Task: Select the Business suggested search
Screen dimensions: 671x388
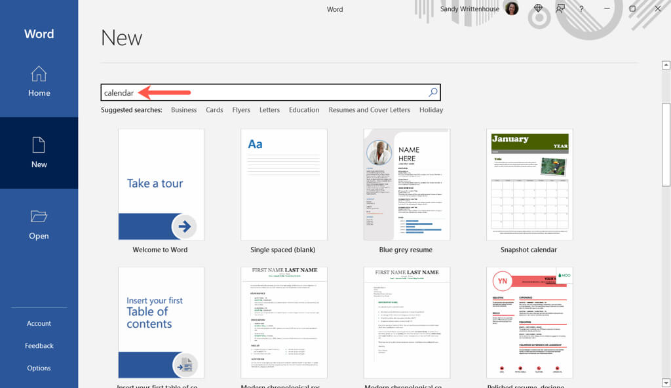Action: (x=183, y=109)
